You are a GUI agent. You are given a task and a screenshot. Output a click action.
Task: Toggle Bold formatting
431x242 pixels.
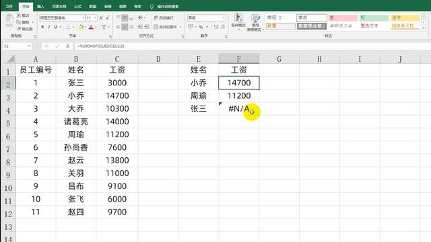point(42,27)
